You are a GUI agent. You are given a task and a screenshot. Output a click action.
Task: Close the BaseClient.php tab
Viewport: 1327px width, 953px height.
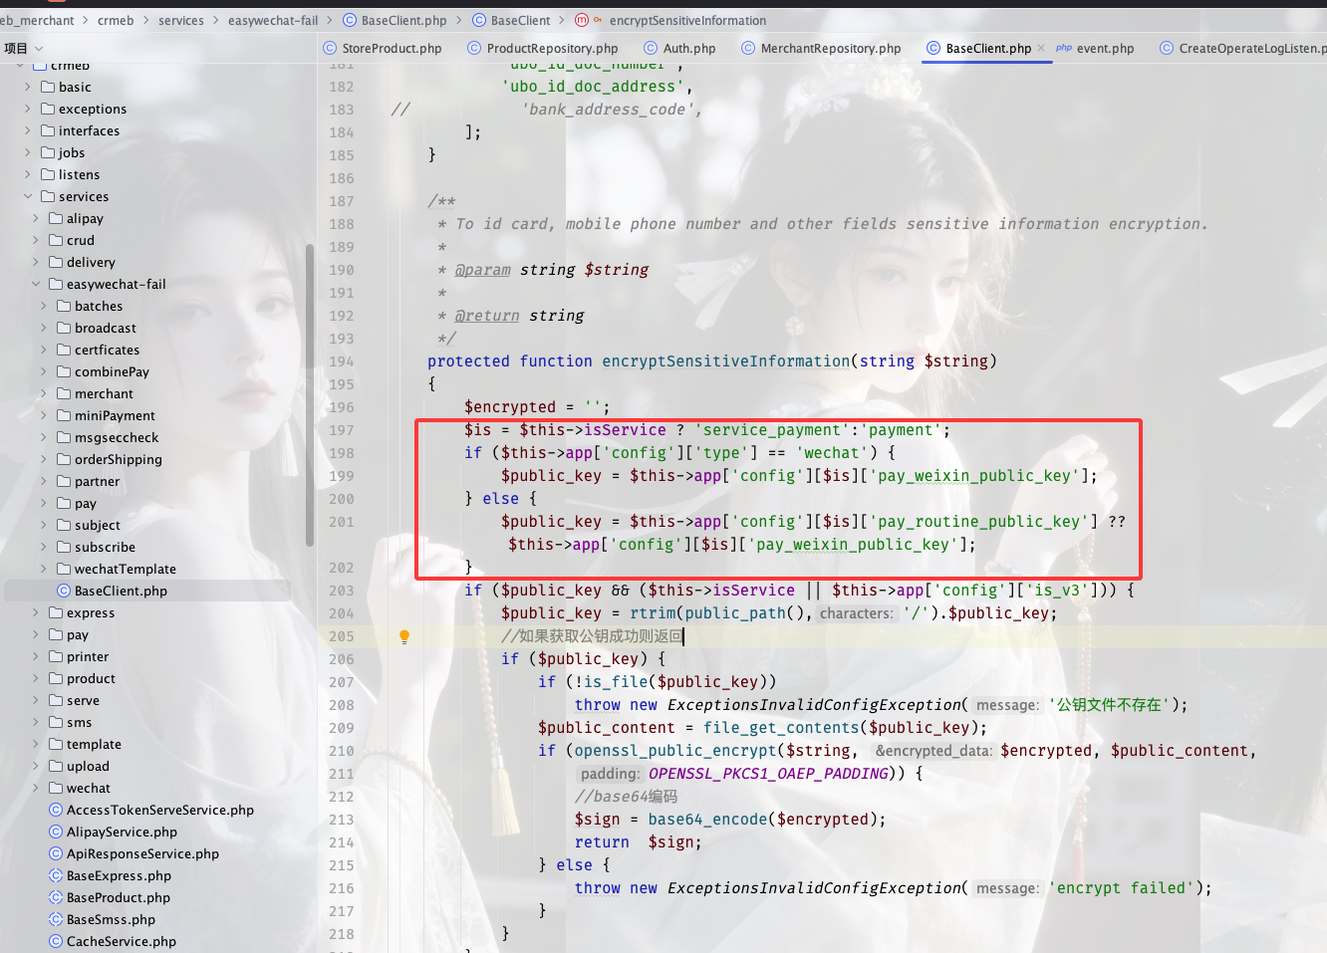point(1041,48)
